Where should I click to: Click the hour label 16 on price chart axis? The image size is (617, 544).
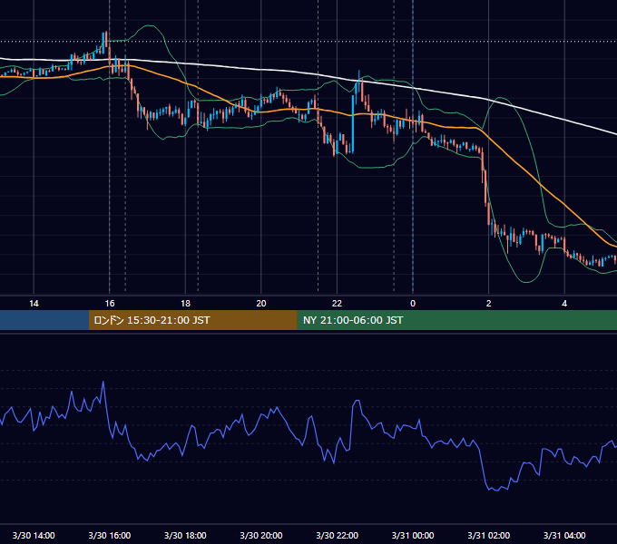(110, 304)
